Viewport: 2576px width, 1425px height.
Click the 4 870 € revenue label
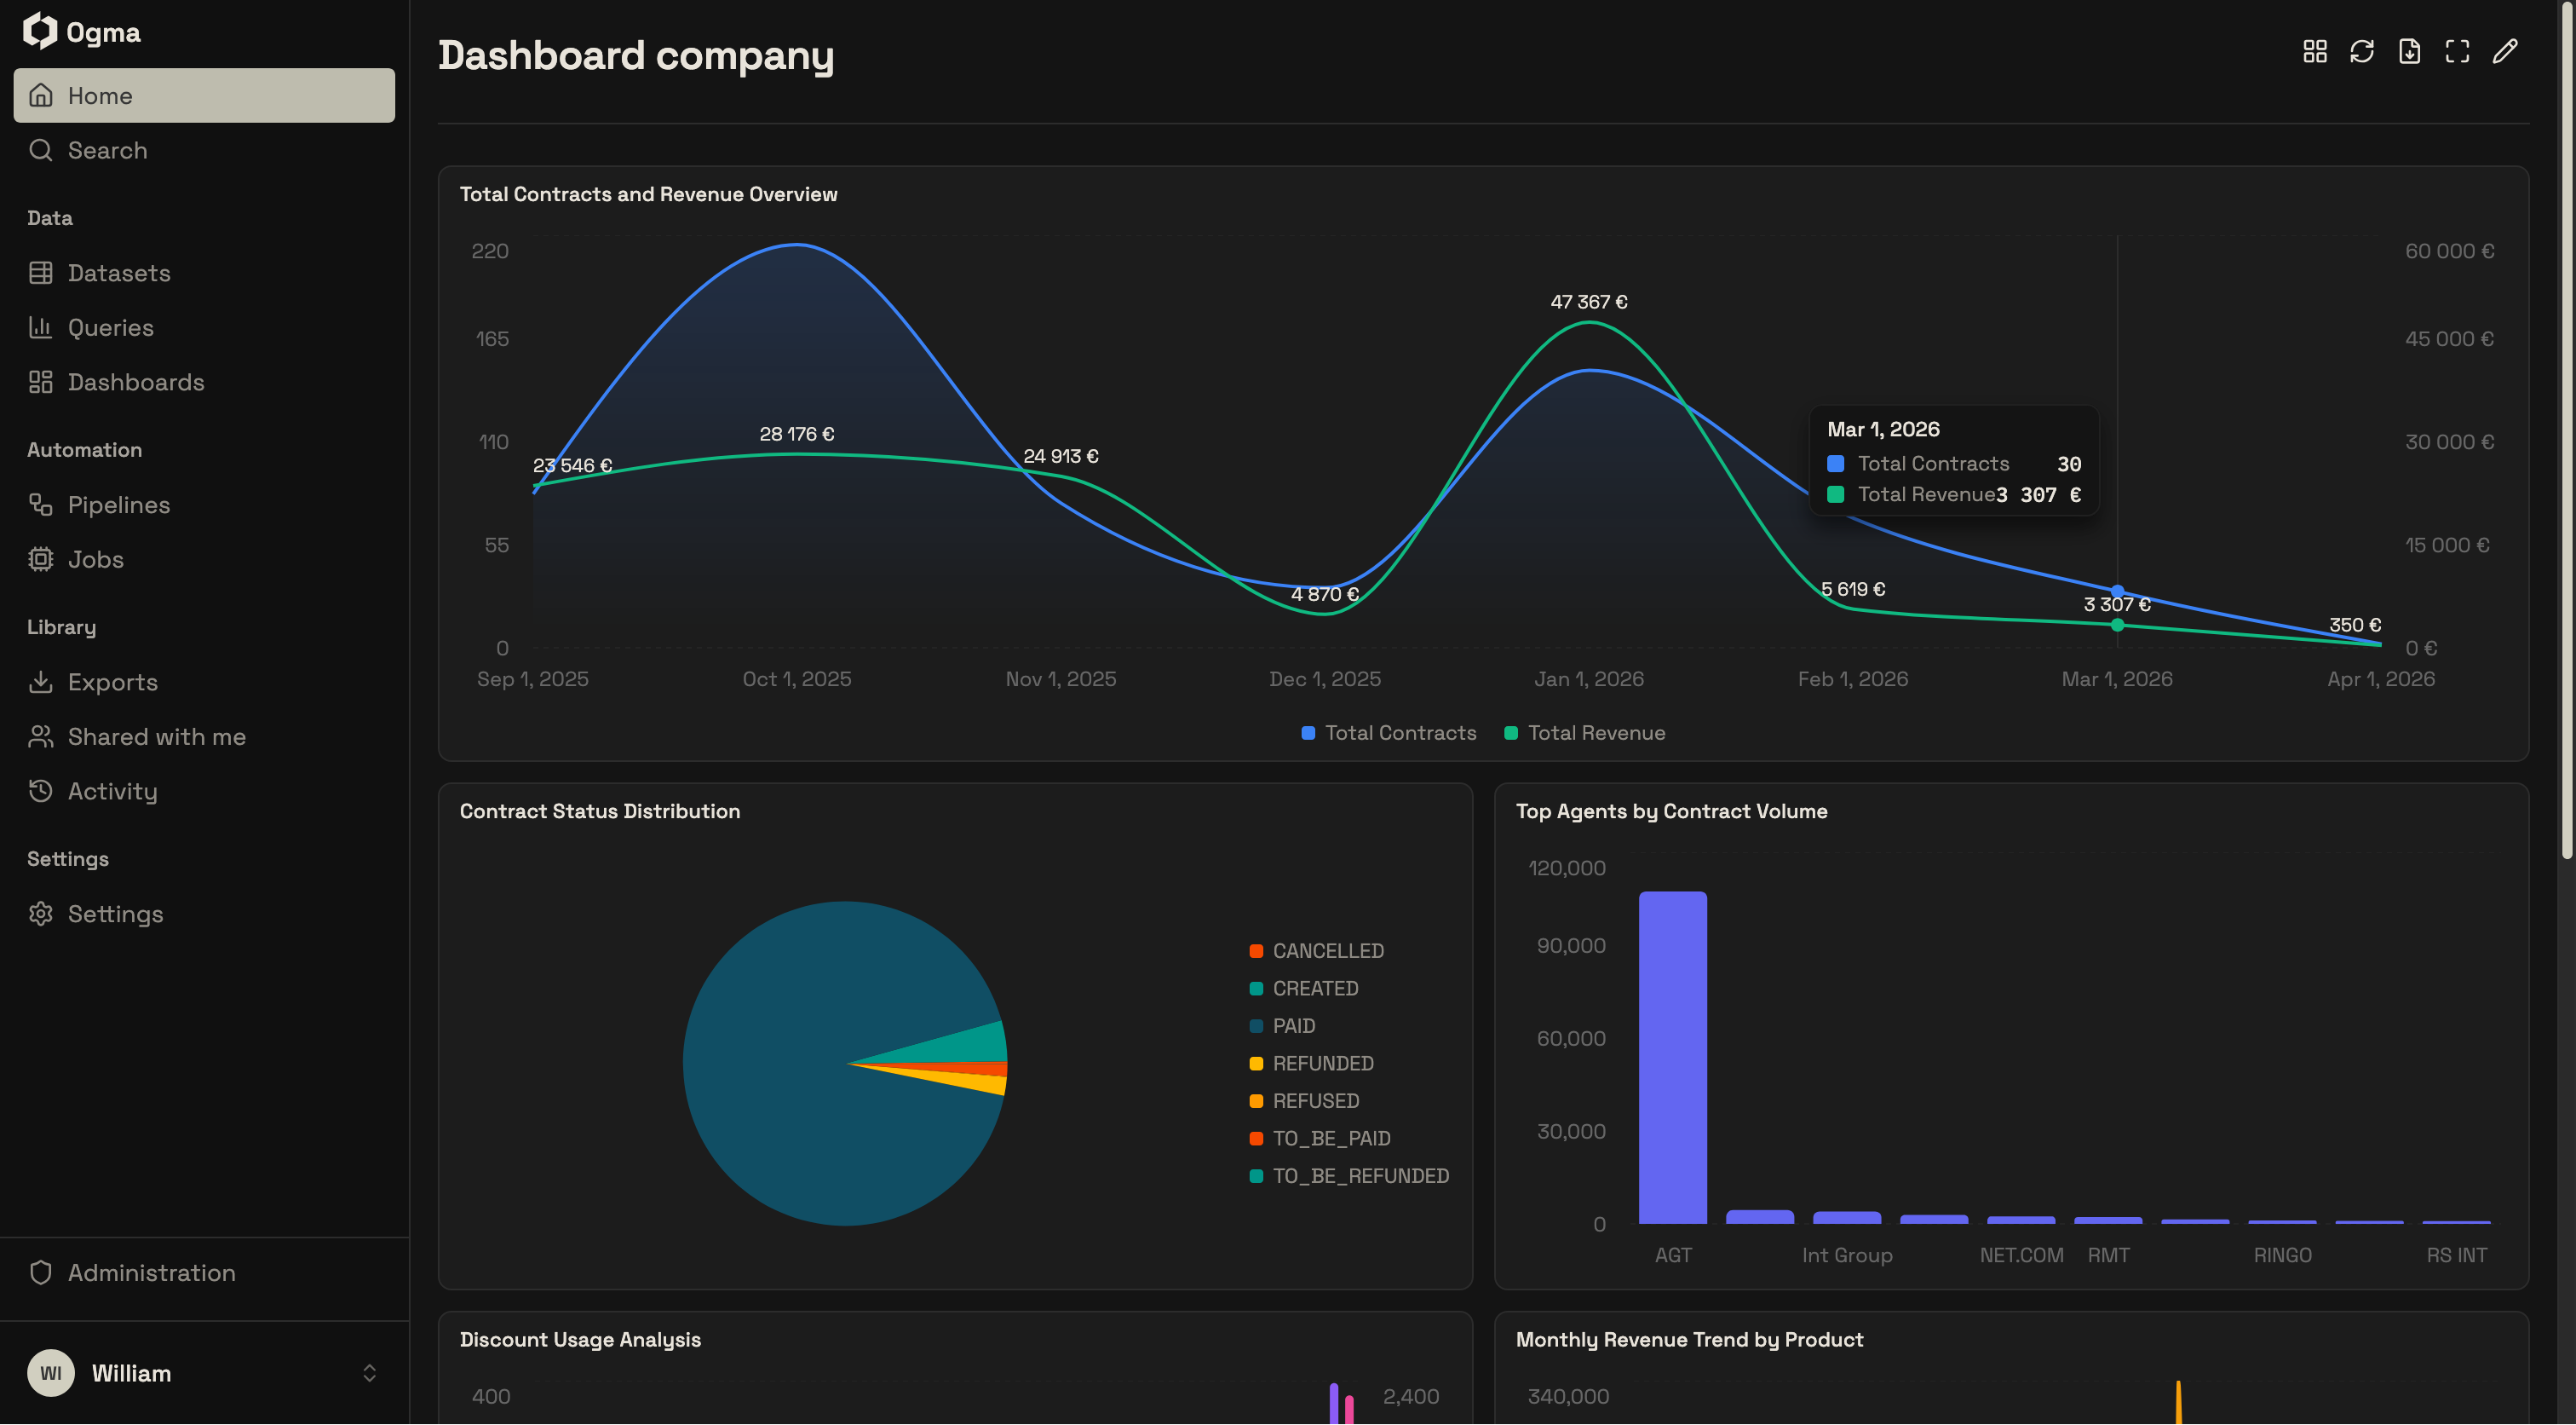[1325, 593]
